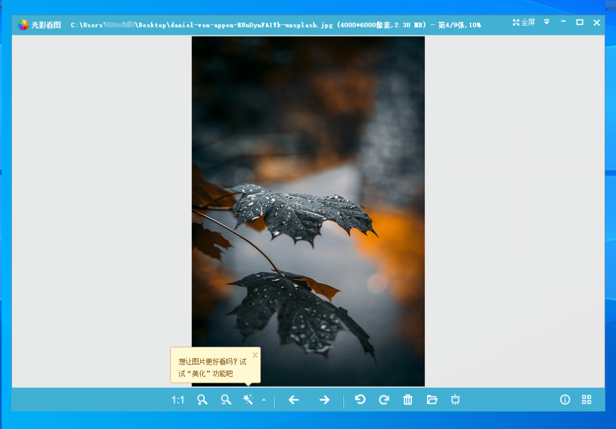Minimize the image viewer window

pyautogui.click(x=564, y=22)
